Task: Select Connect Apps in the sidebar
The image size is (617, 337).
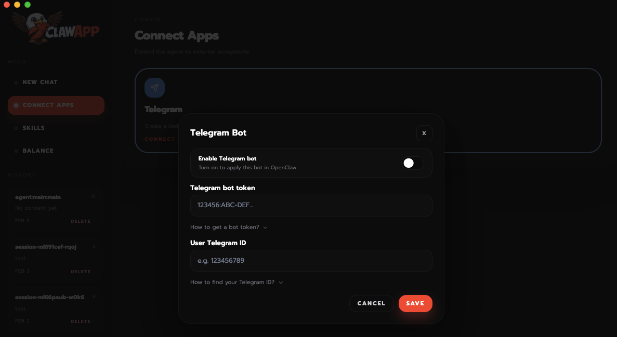Action: (56, 105)
